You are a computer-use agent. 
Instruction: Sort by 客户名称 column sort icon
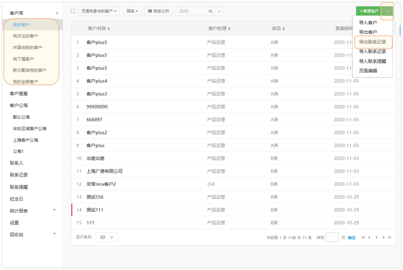coord(109,29)
